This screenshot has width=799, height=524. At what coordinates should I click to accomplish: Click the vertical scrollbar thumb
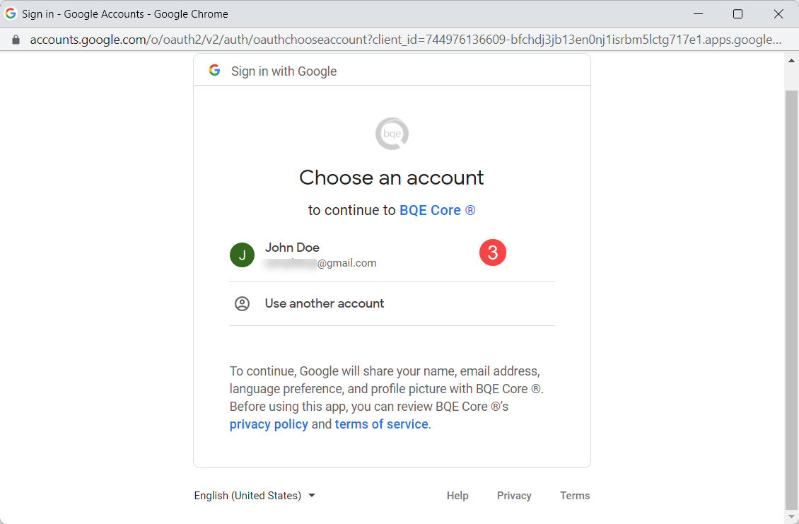point(791,299)
